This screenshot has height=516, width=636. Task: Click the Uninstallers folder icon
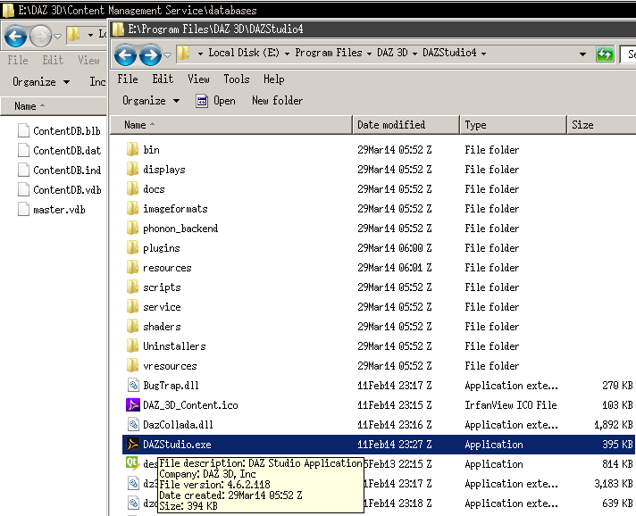point(132,346)
